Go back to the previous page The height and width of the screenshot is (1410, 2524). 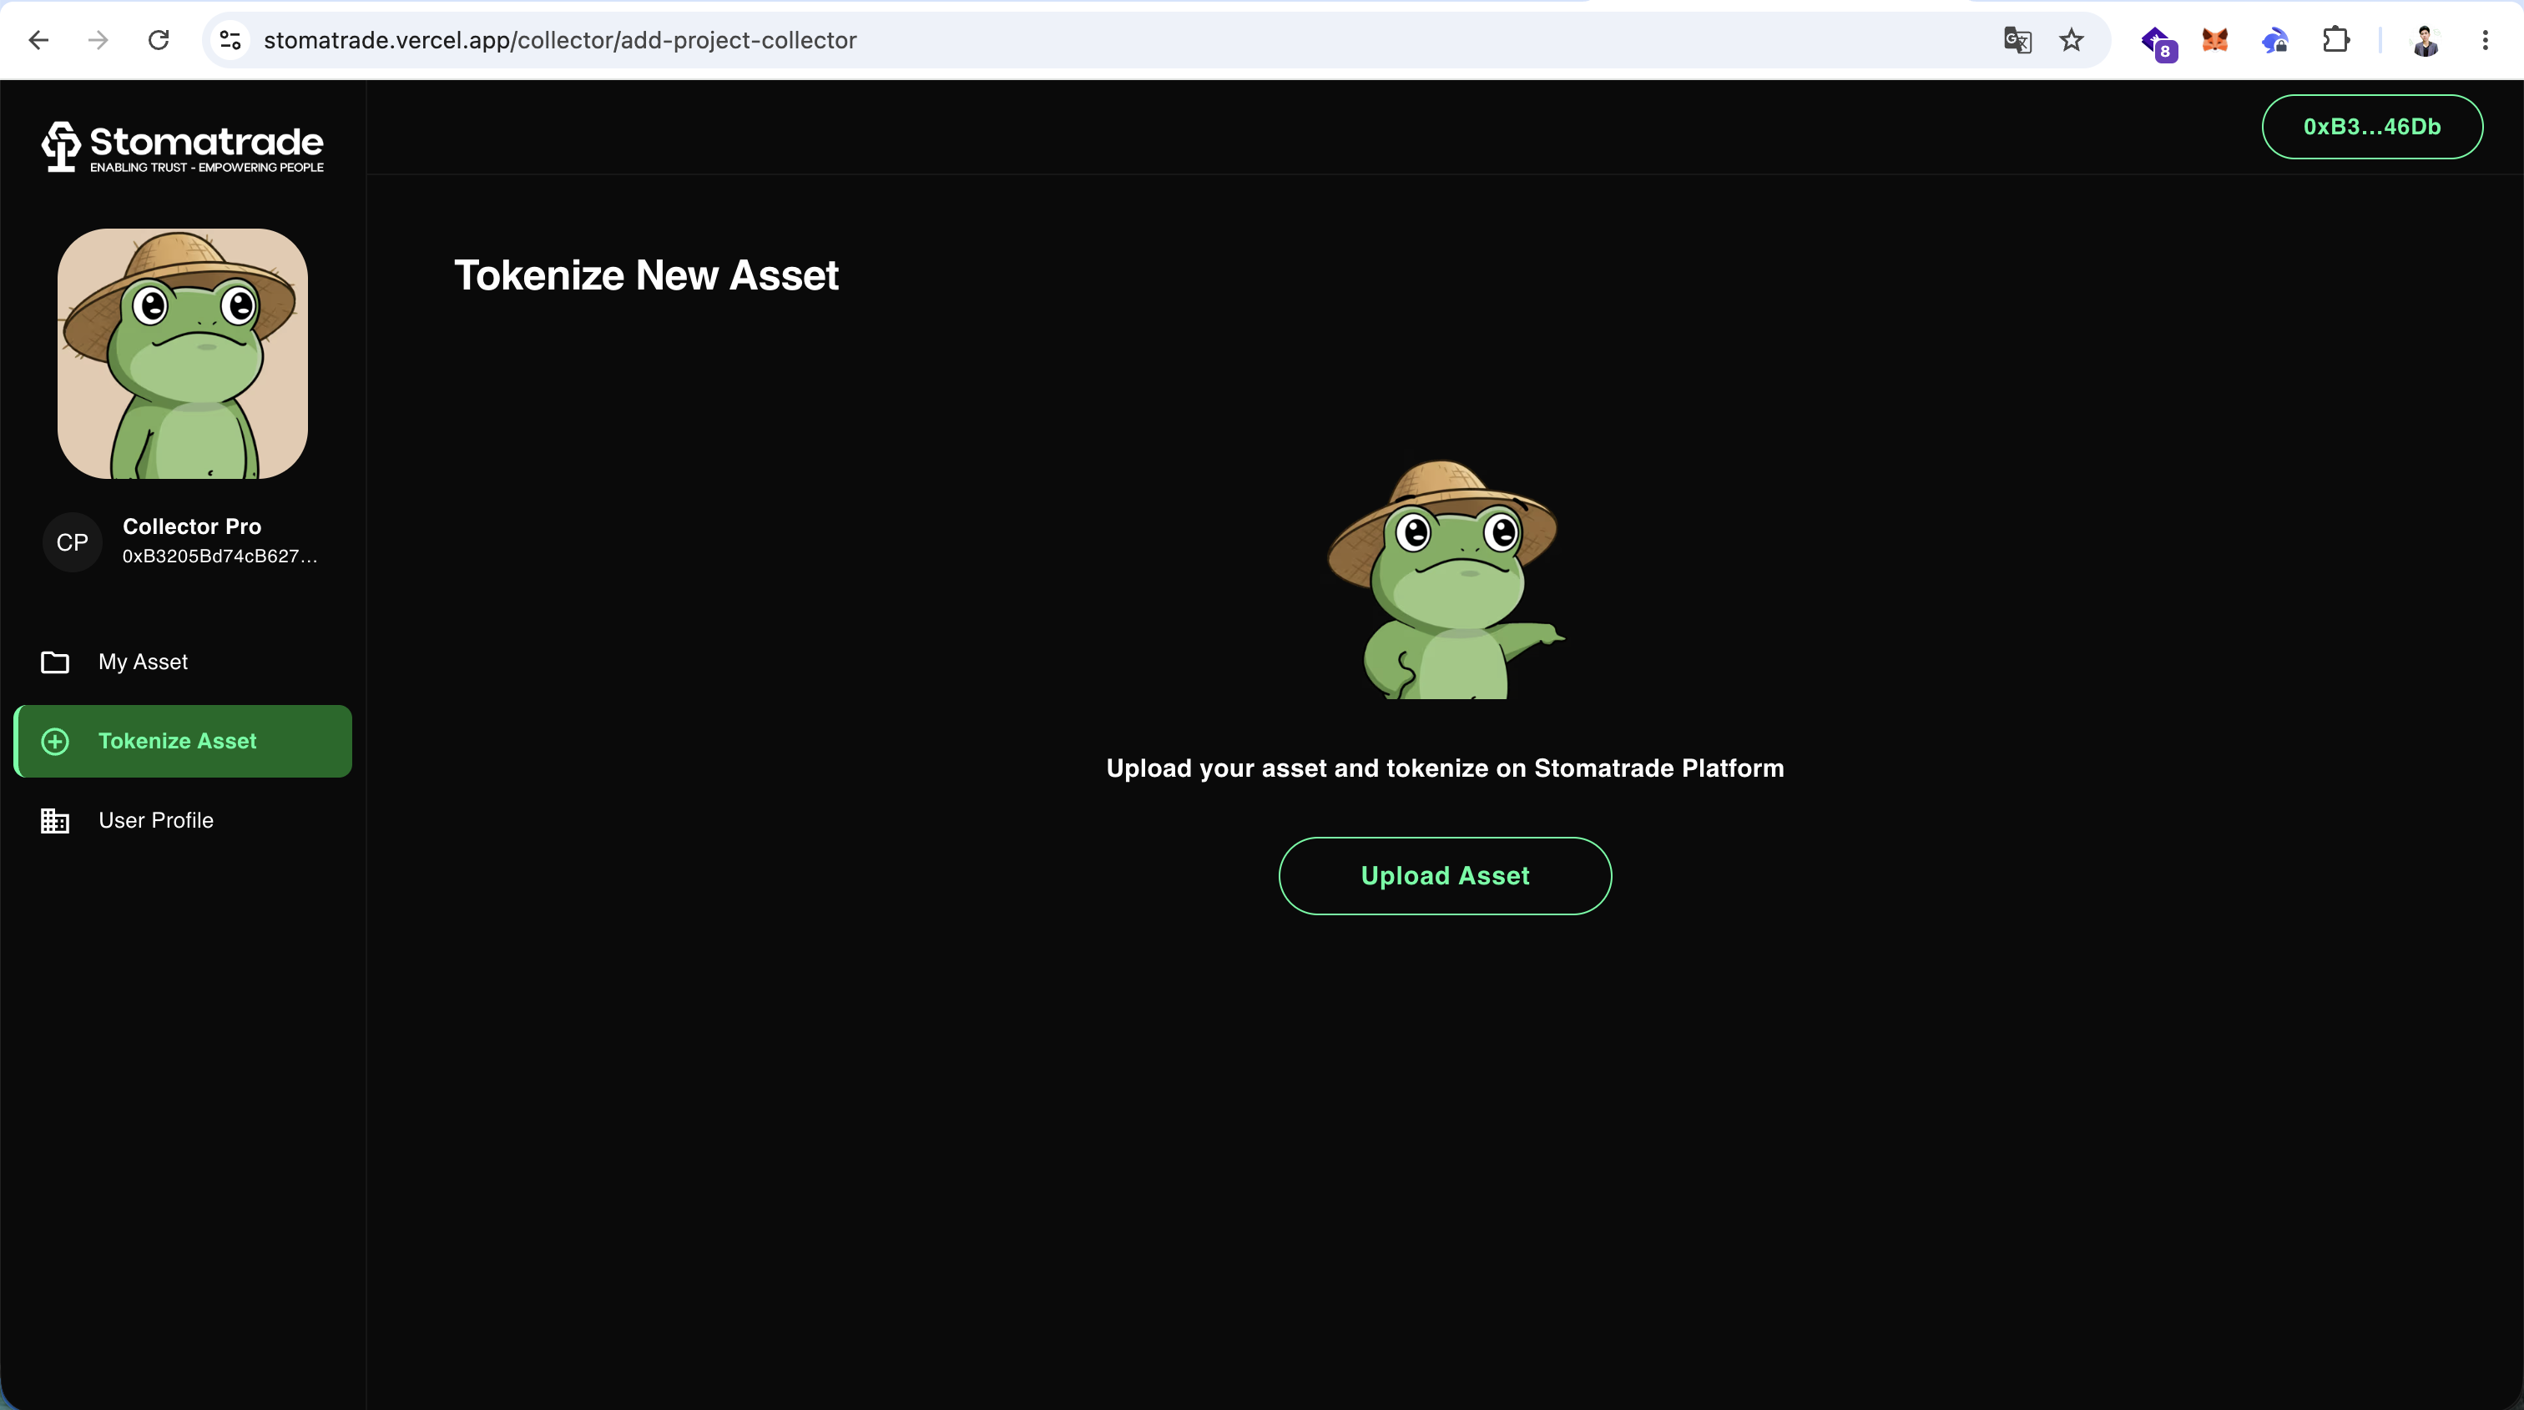pos(39,40)
